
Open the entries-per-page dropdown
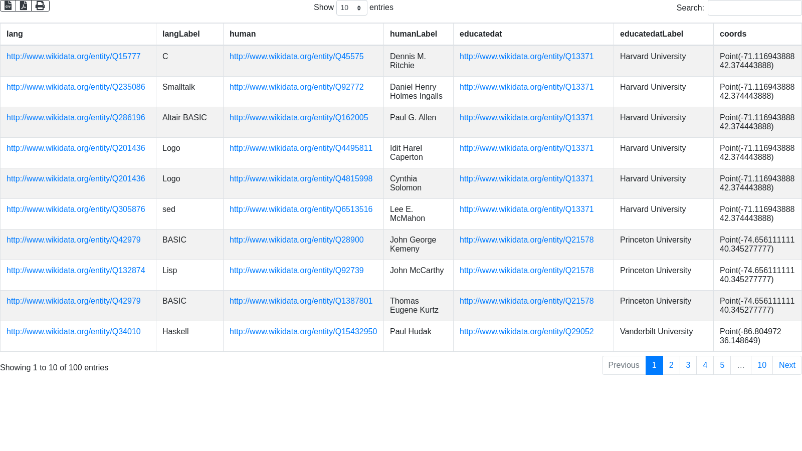pos(351,8)
